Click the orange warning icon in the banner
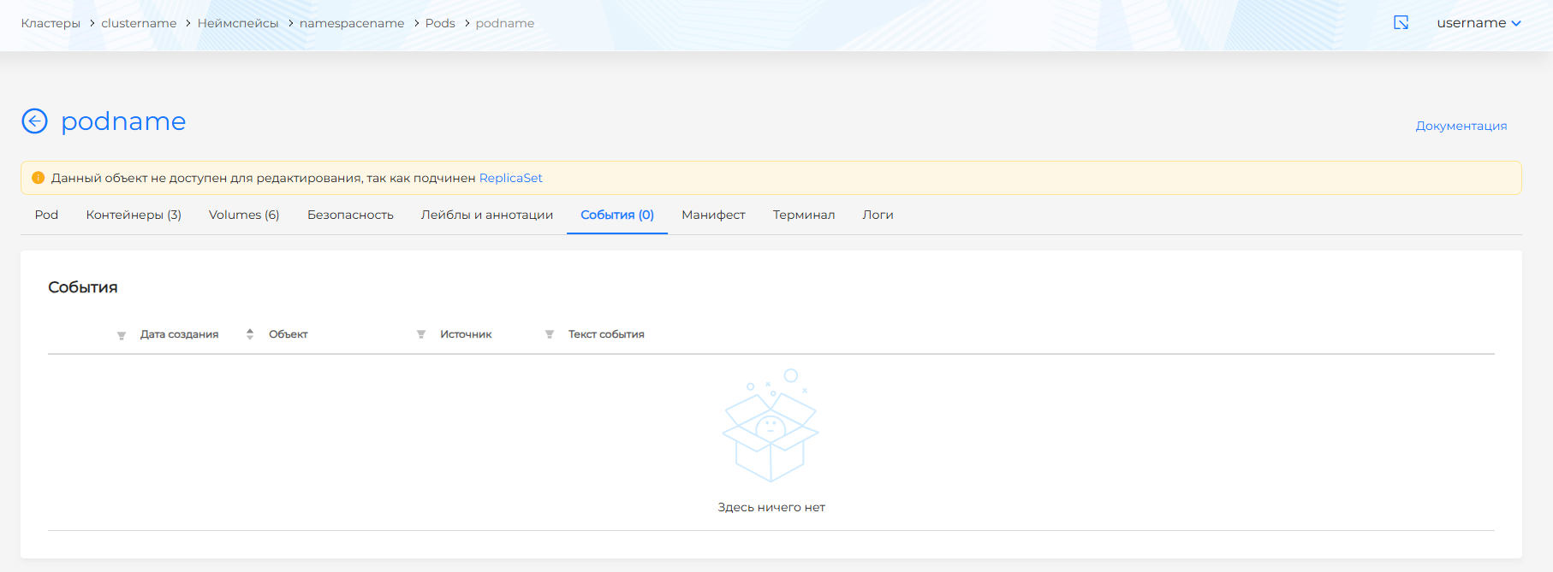This screenshot has height=572, width=1553. 38,178
